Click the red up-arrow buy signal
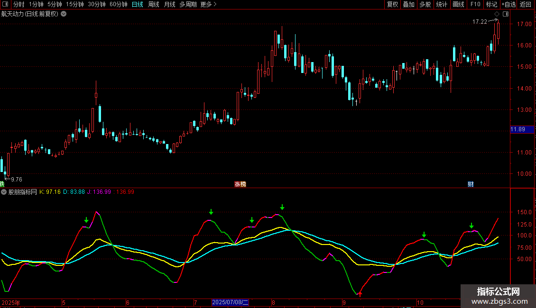The image size is (536, 308). 360,294
